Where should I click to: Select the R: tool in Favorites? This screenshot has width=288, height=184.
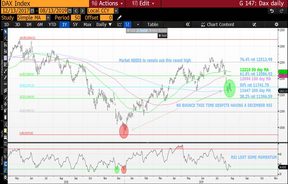(6, 64)
